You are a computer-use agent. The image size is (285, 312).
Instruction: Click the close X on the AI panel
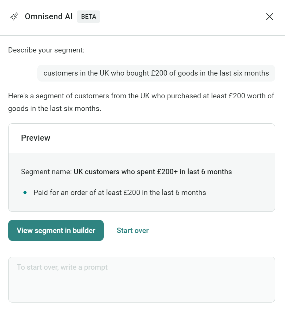[x=270, y=16]
